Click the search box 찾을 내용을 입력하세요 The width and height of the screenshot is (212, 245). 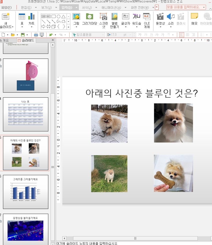coord(186,7)
